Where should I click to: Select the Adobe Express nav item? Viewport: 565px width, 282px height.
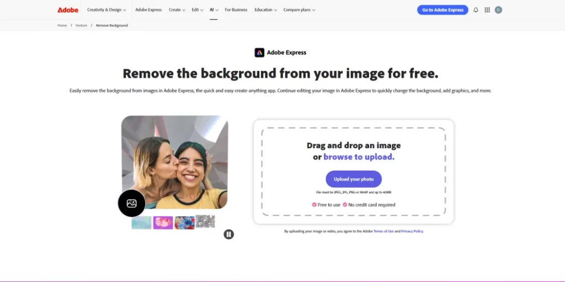coord(148,10)
